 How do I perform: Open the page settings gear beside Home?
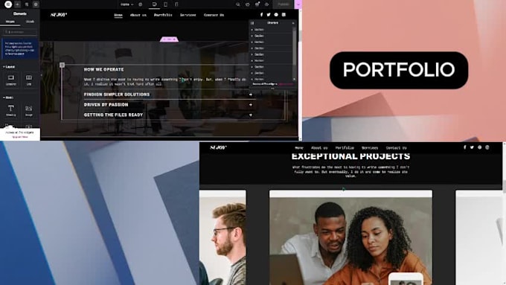coord(141,4)
